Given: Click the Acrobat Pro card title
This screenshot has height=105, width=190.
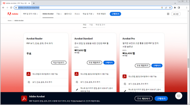Looking at the screenshot, I should (129, 39).
